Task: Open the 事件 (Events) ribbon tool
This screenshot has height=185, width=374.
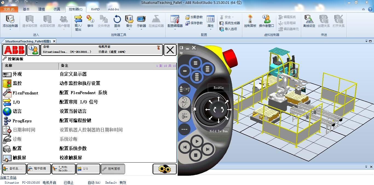Action: 90,21
